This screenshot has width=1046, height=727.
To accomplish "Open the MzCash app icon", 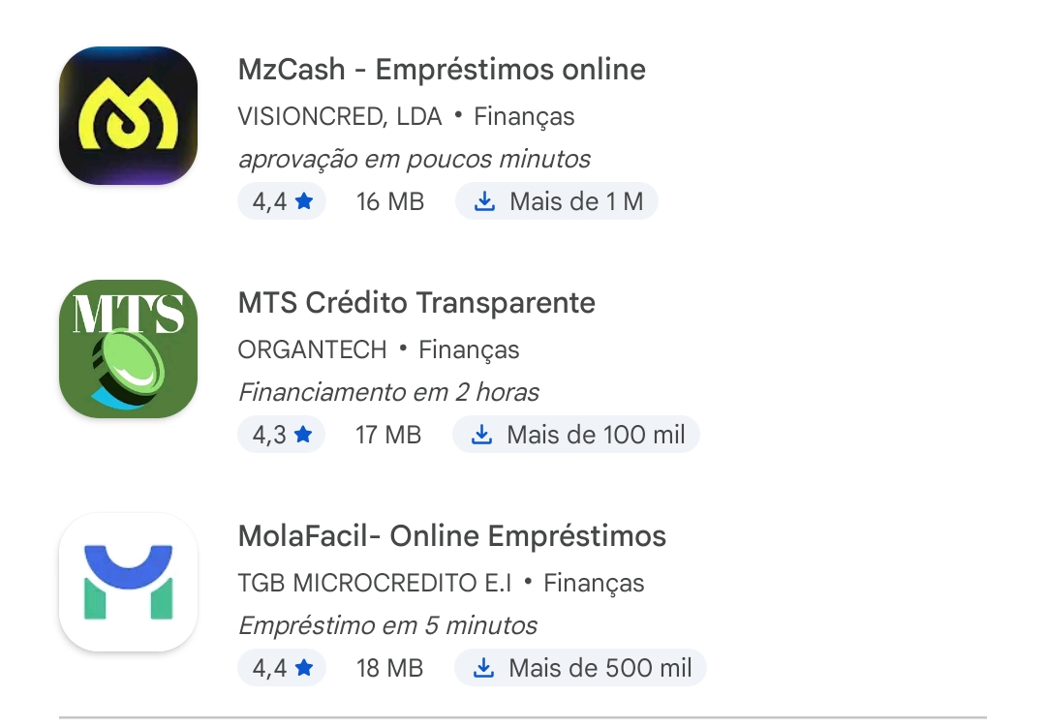I will [x=128, y=115].
